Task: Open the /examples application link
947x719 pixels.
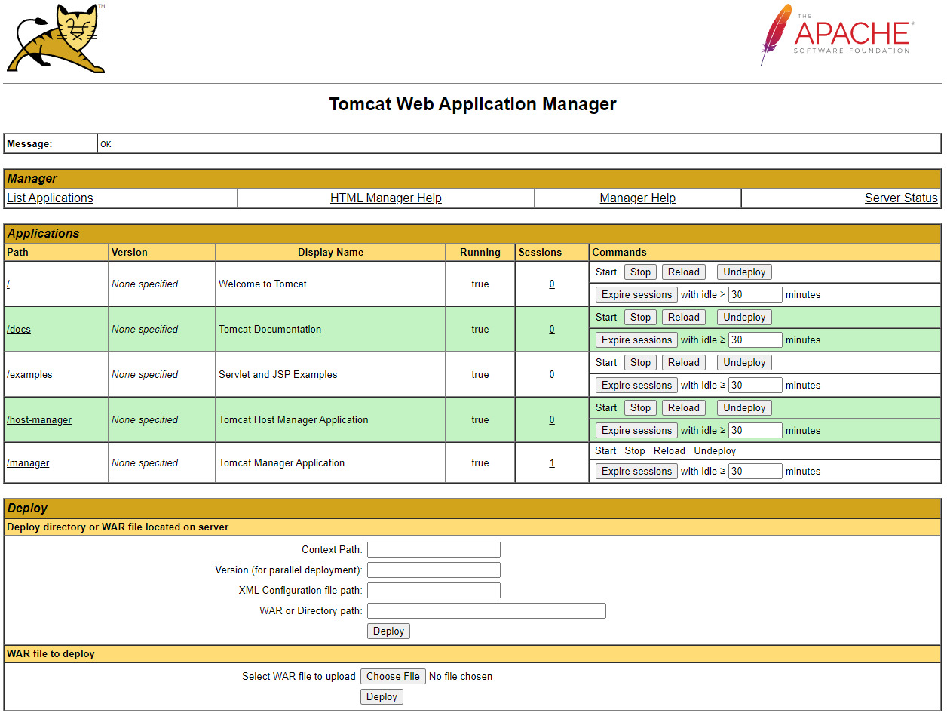Action: (x=30, y=375)
